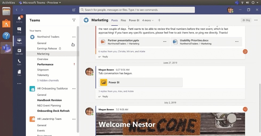This screenshot has height=136, width=261.
Task: Expand 5 hidden channels
Action: 48,80
